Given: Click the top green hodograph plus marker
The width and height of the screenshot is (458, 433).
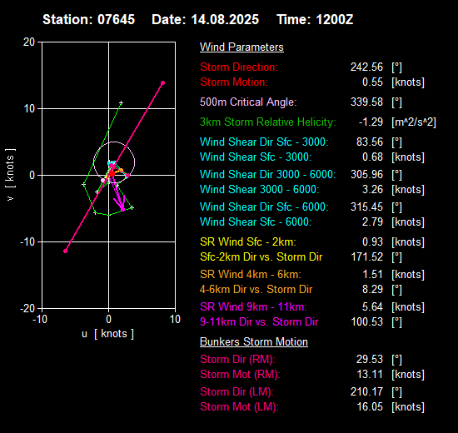Looking at the screenshot, I should tap(122, 103).
